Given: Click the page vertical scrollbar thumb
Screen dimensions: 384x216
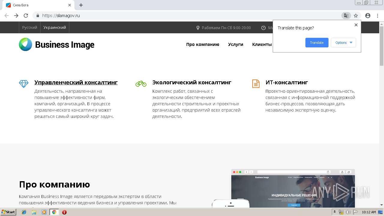Looking at the screenshot, I should click(382, 46).
